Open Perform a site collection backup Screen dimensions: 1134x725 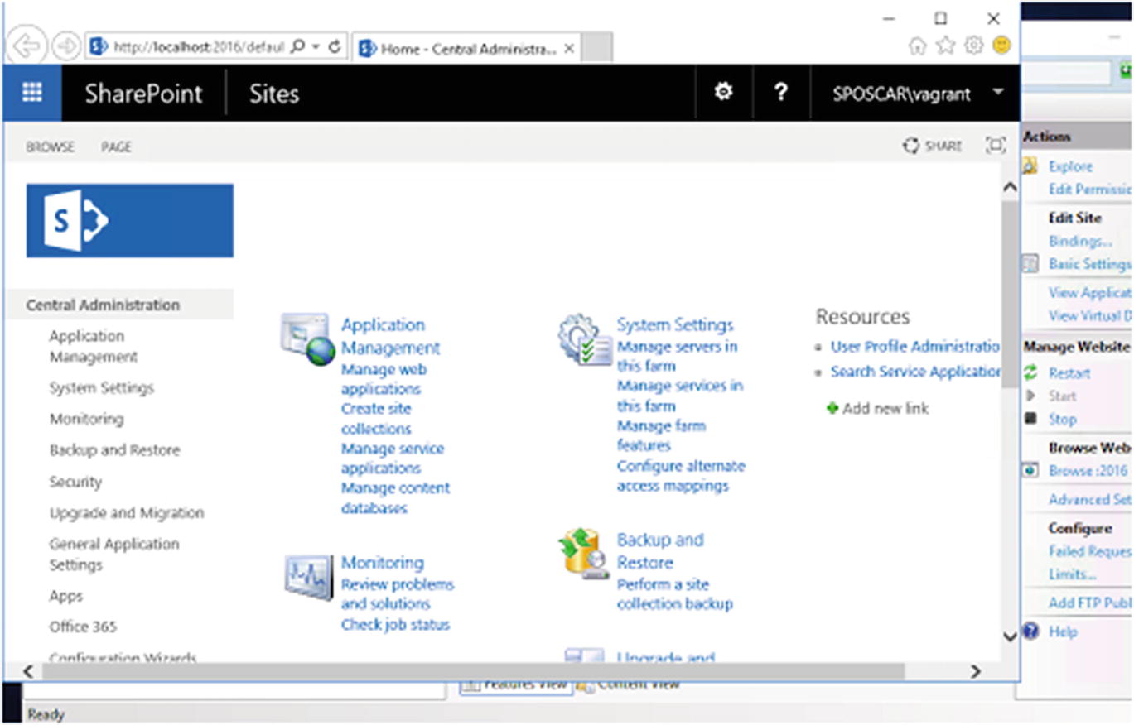(675, 594)
